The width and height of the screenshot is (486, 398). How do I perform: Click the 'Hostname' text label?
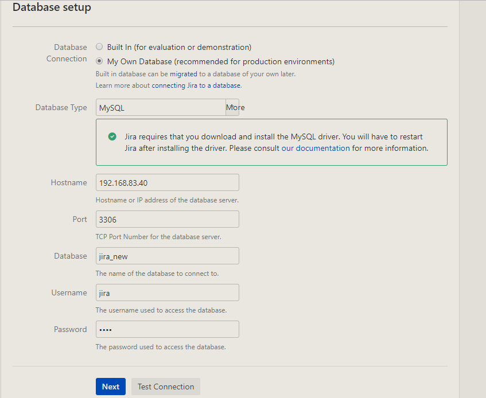[x=69, y=182]
